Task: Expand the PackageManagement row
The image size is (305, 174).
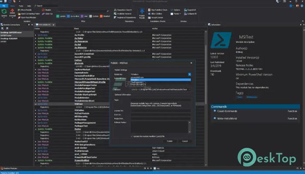Action: coord(36,123)
